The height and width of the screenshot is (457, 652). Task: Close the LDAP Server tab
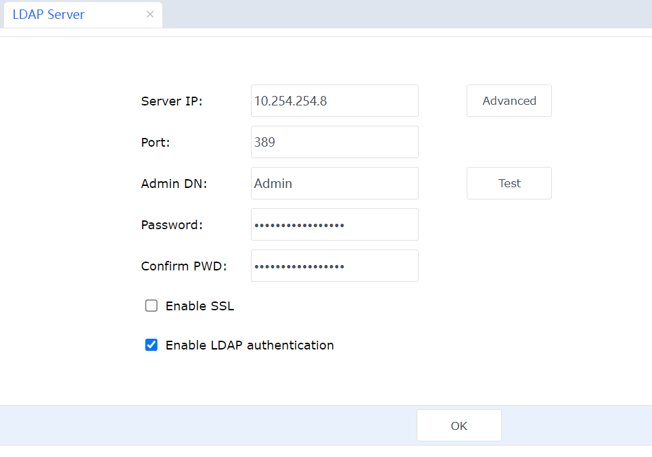point(150,14)
